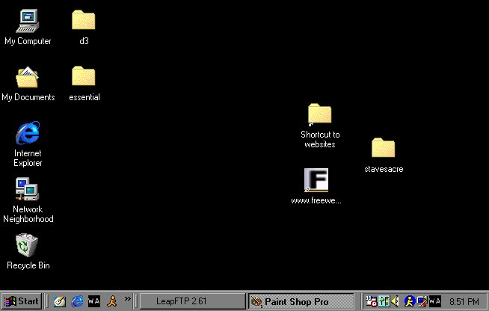This screenshot has height=311, width=489.
Task: Select the Network Neighborhood desktop icon
Action: 27,189
